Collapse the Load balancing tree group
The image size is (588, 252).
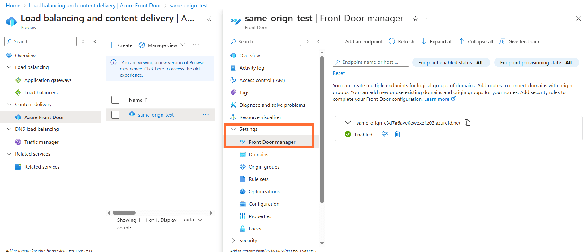(9, 67)
